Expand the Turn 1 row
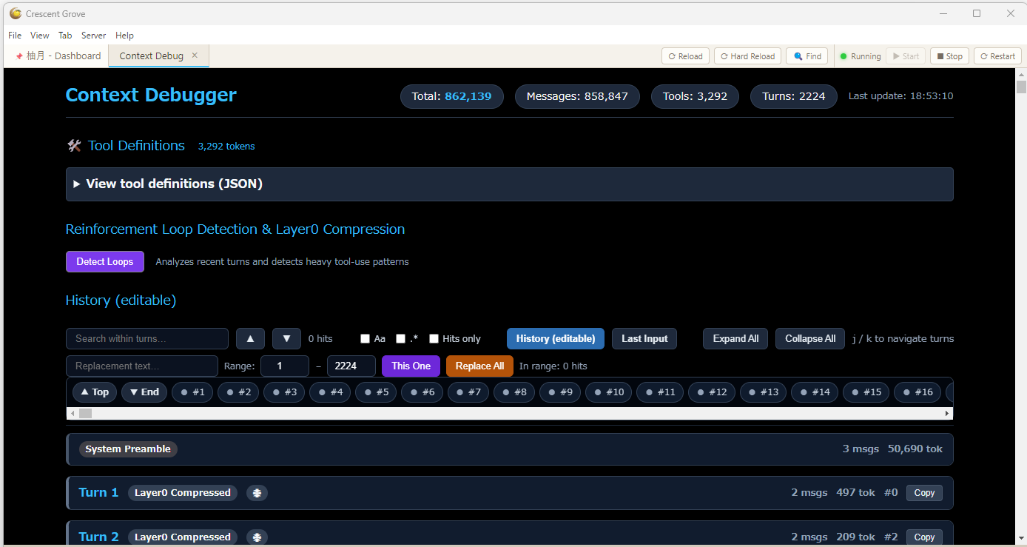The width and height of the screenshot is (1027, 547). tap(509, 493)
